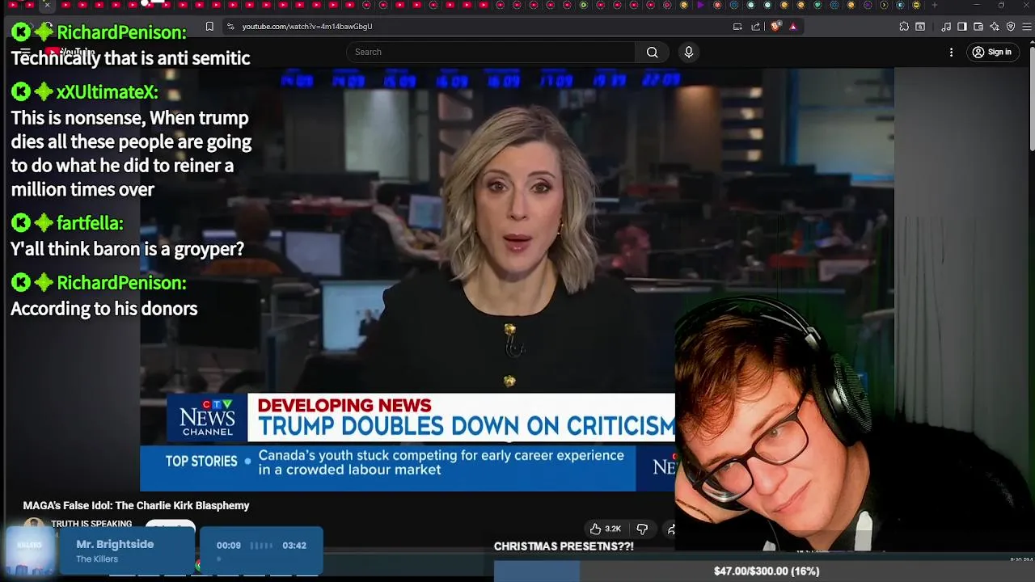This screenshot has height=582, width=1035.
Task: Click chat message 'According to his donors'
Action: 103,309
